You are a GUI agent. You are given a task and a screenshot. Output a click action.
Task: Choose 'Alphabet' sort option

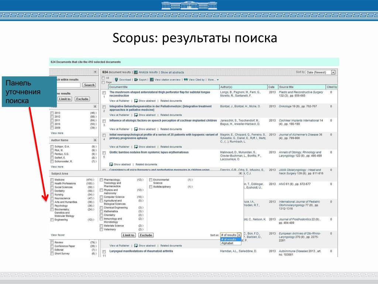pyautogui.click(x=231, y=243)
